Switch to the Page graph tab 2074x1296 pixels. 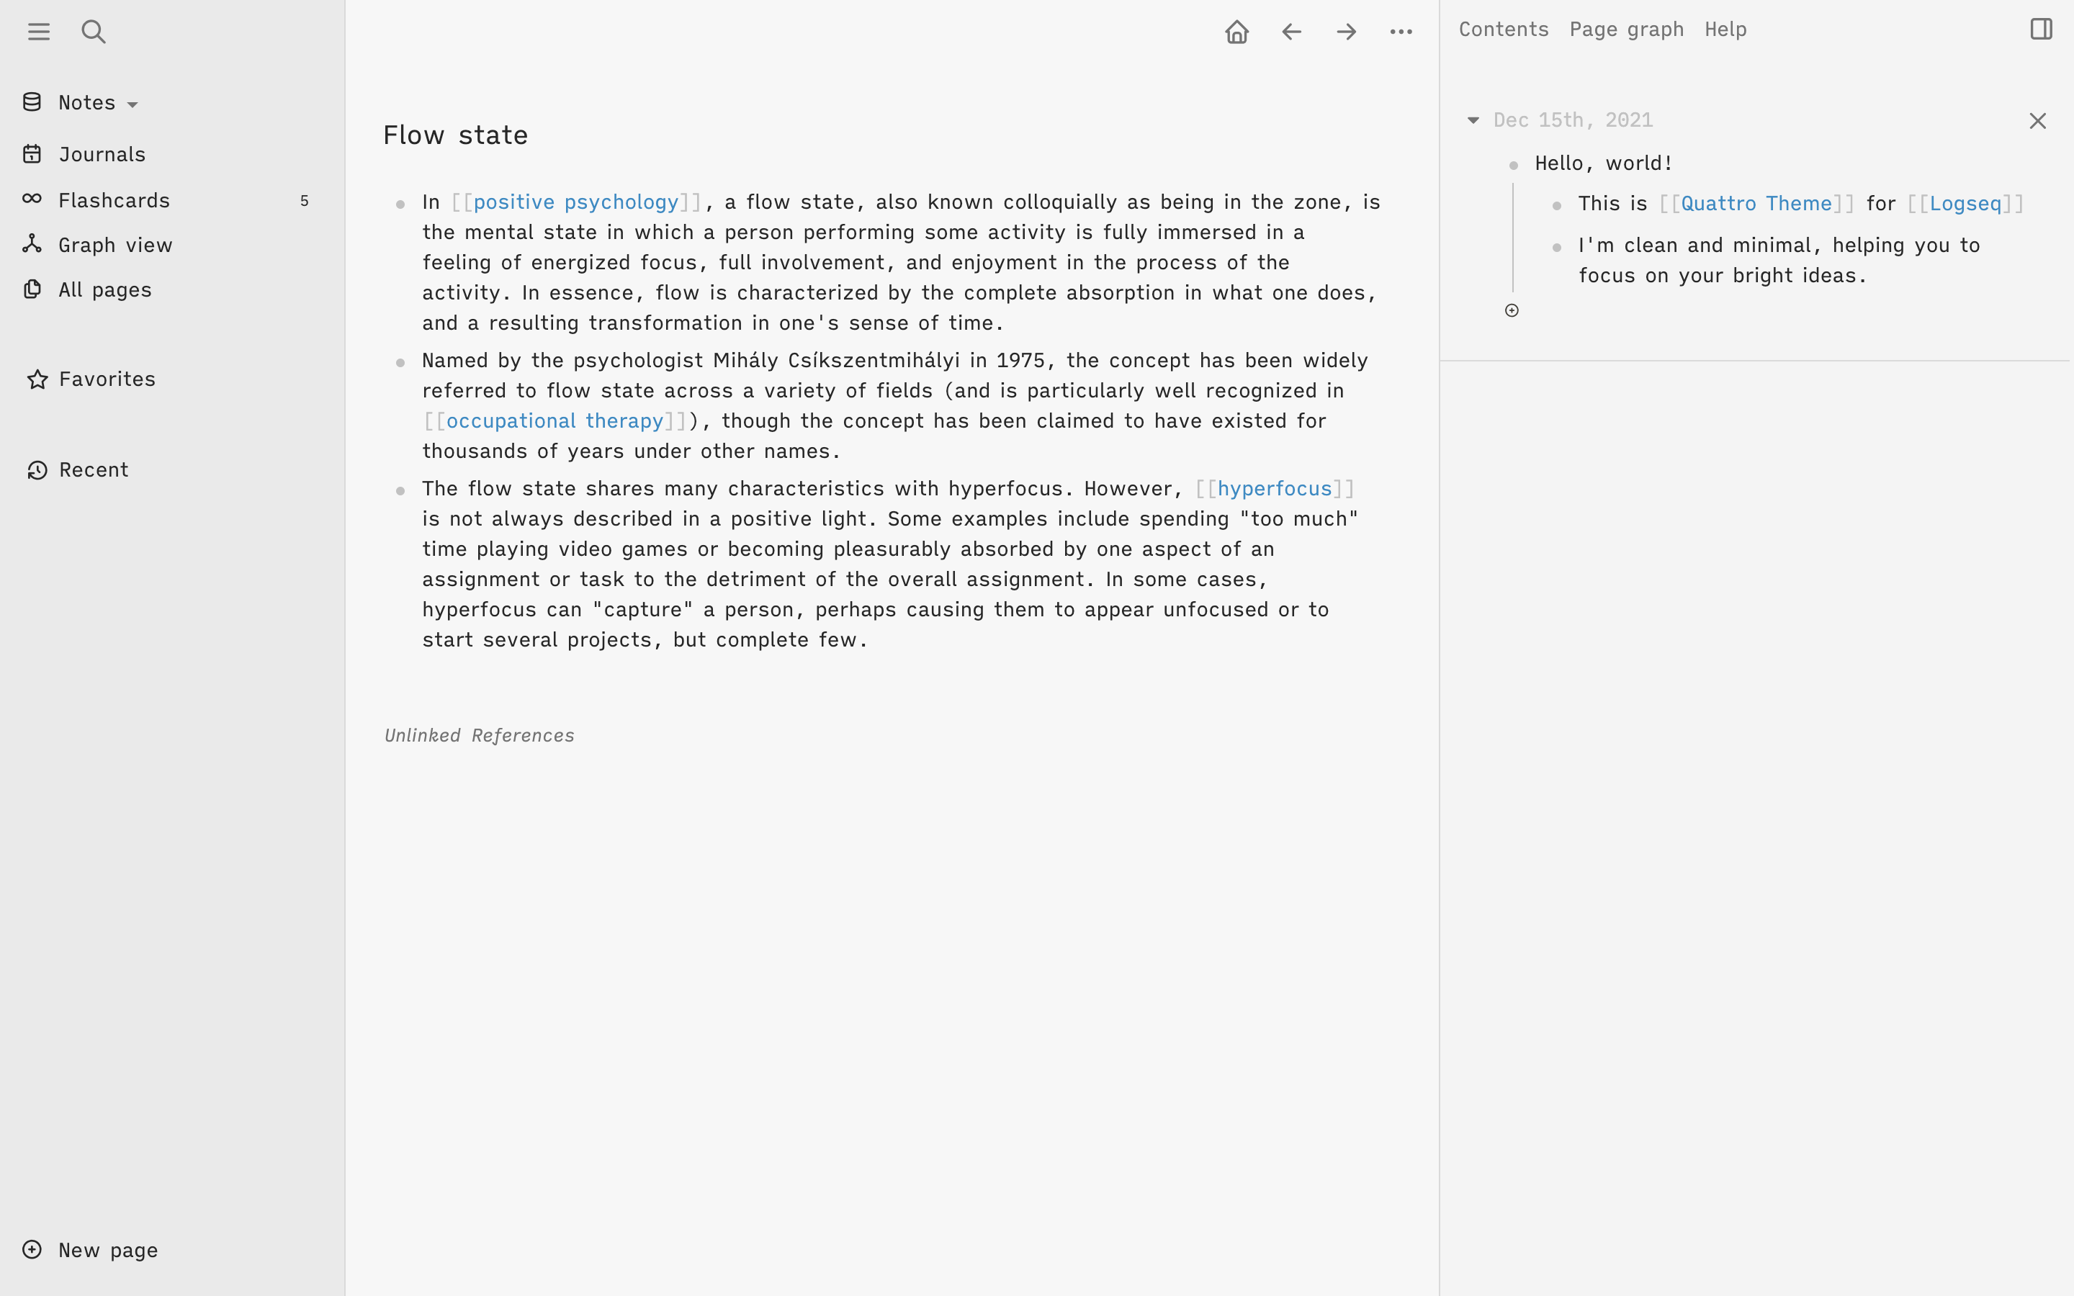(x=1626, y=29)
